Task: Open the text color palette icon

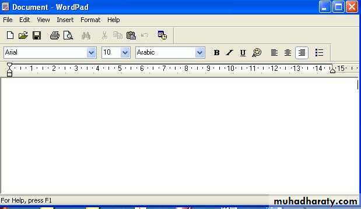Action: pos(257,53)
